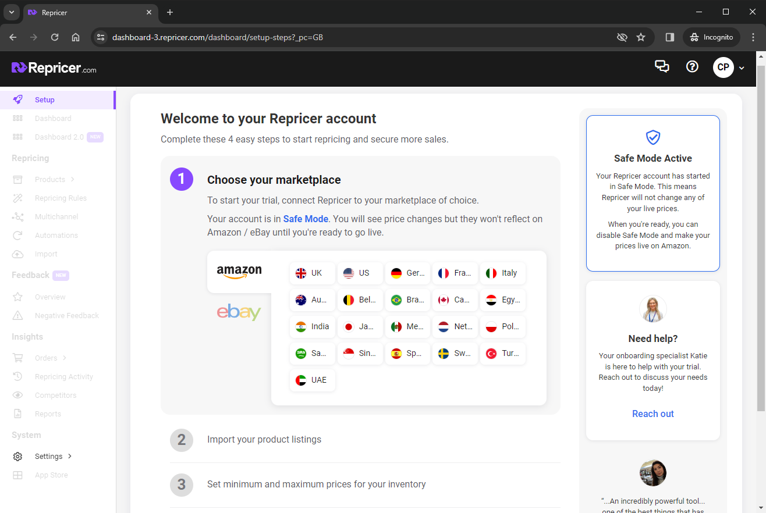The width and height of the screenshot is (766, 513).
Task: Choose the US Amazon marketplace
Action: click(x=360, y=273)
